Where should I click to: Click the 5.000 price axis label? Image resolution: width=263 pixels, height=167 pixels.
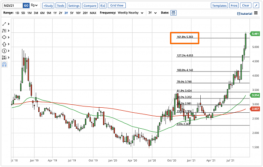[255, 47]
